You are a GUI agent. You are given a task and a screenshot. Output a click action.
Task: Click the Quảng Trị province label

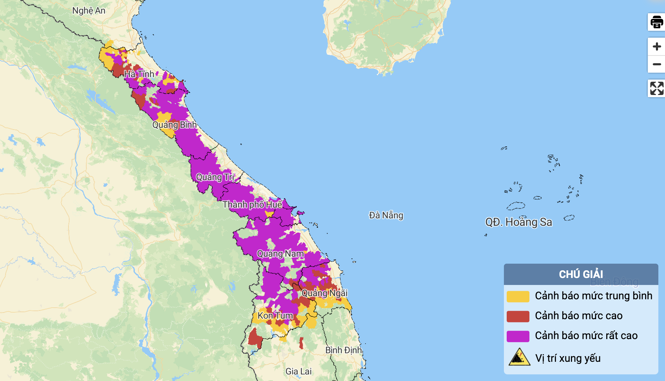point(215,177)
